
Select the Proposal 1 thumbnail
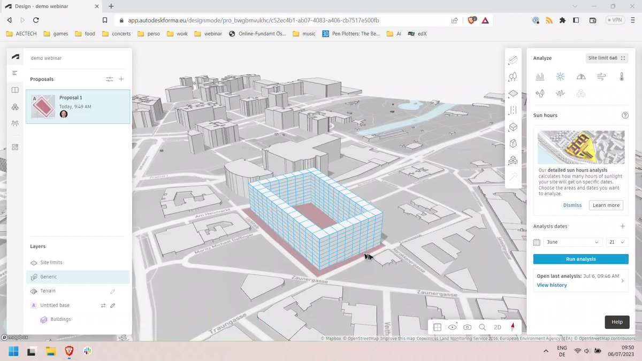43,106
